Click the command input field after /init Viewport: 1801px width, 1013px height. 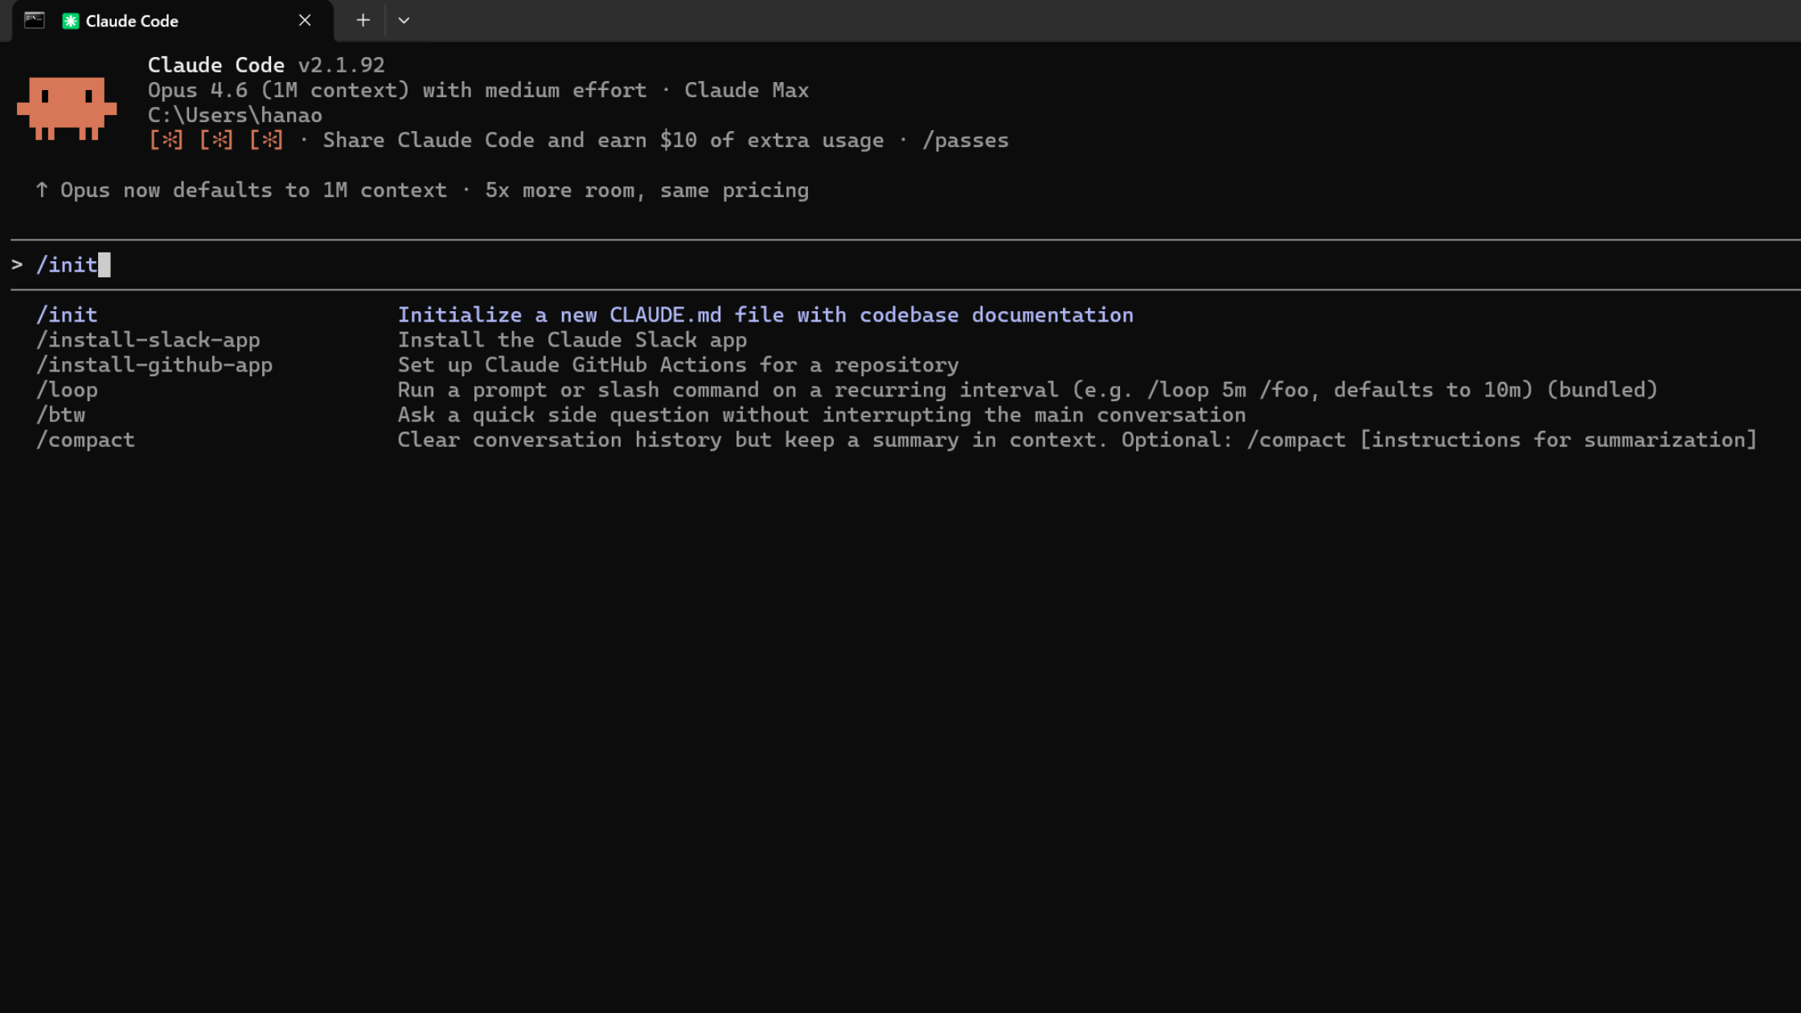[105, 264]
